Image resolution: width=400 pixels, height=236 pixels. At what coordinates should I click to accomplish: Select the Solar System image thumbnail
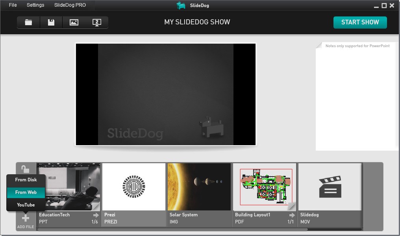click(x=199, y=186)
